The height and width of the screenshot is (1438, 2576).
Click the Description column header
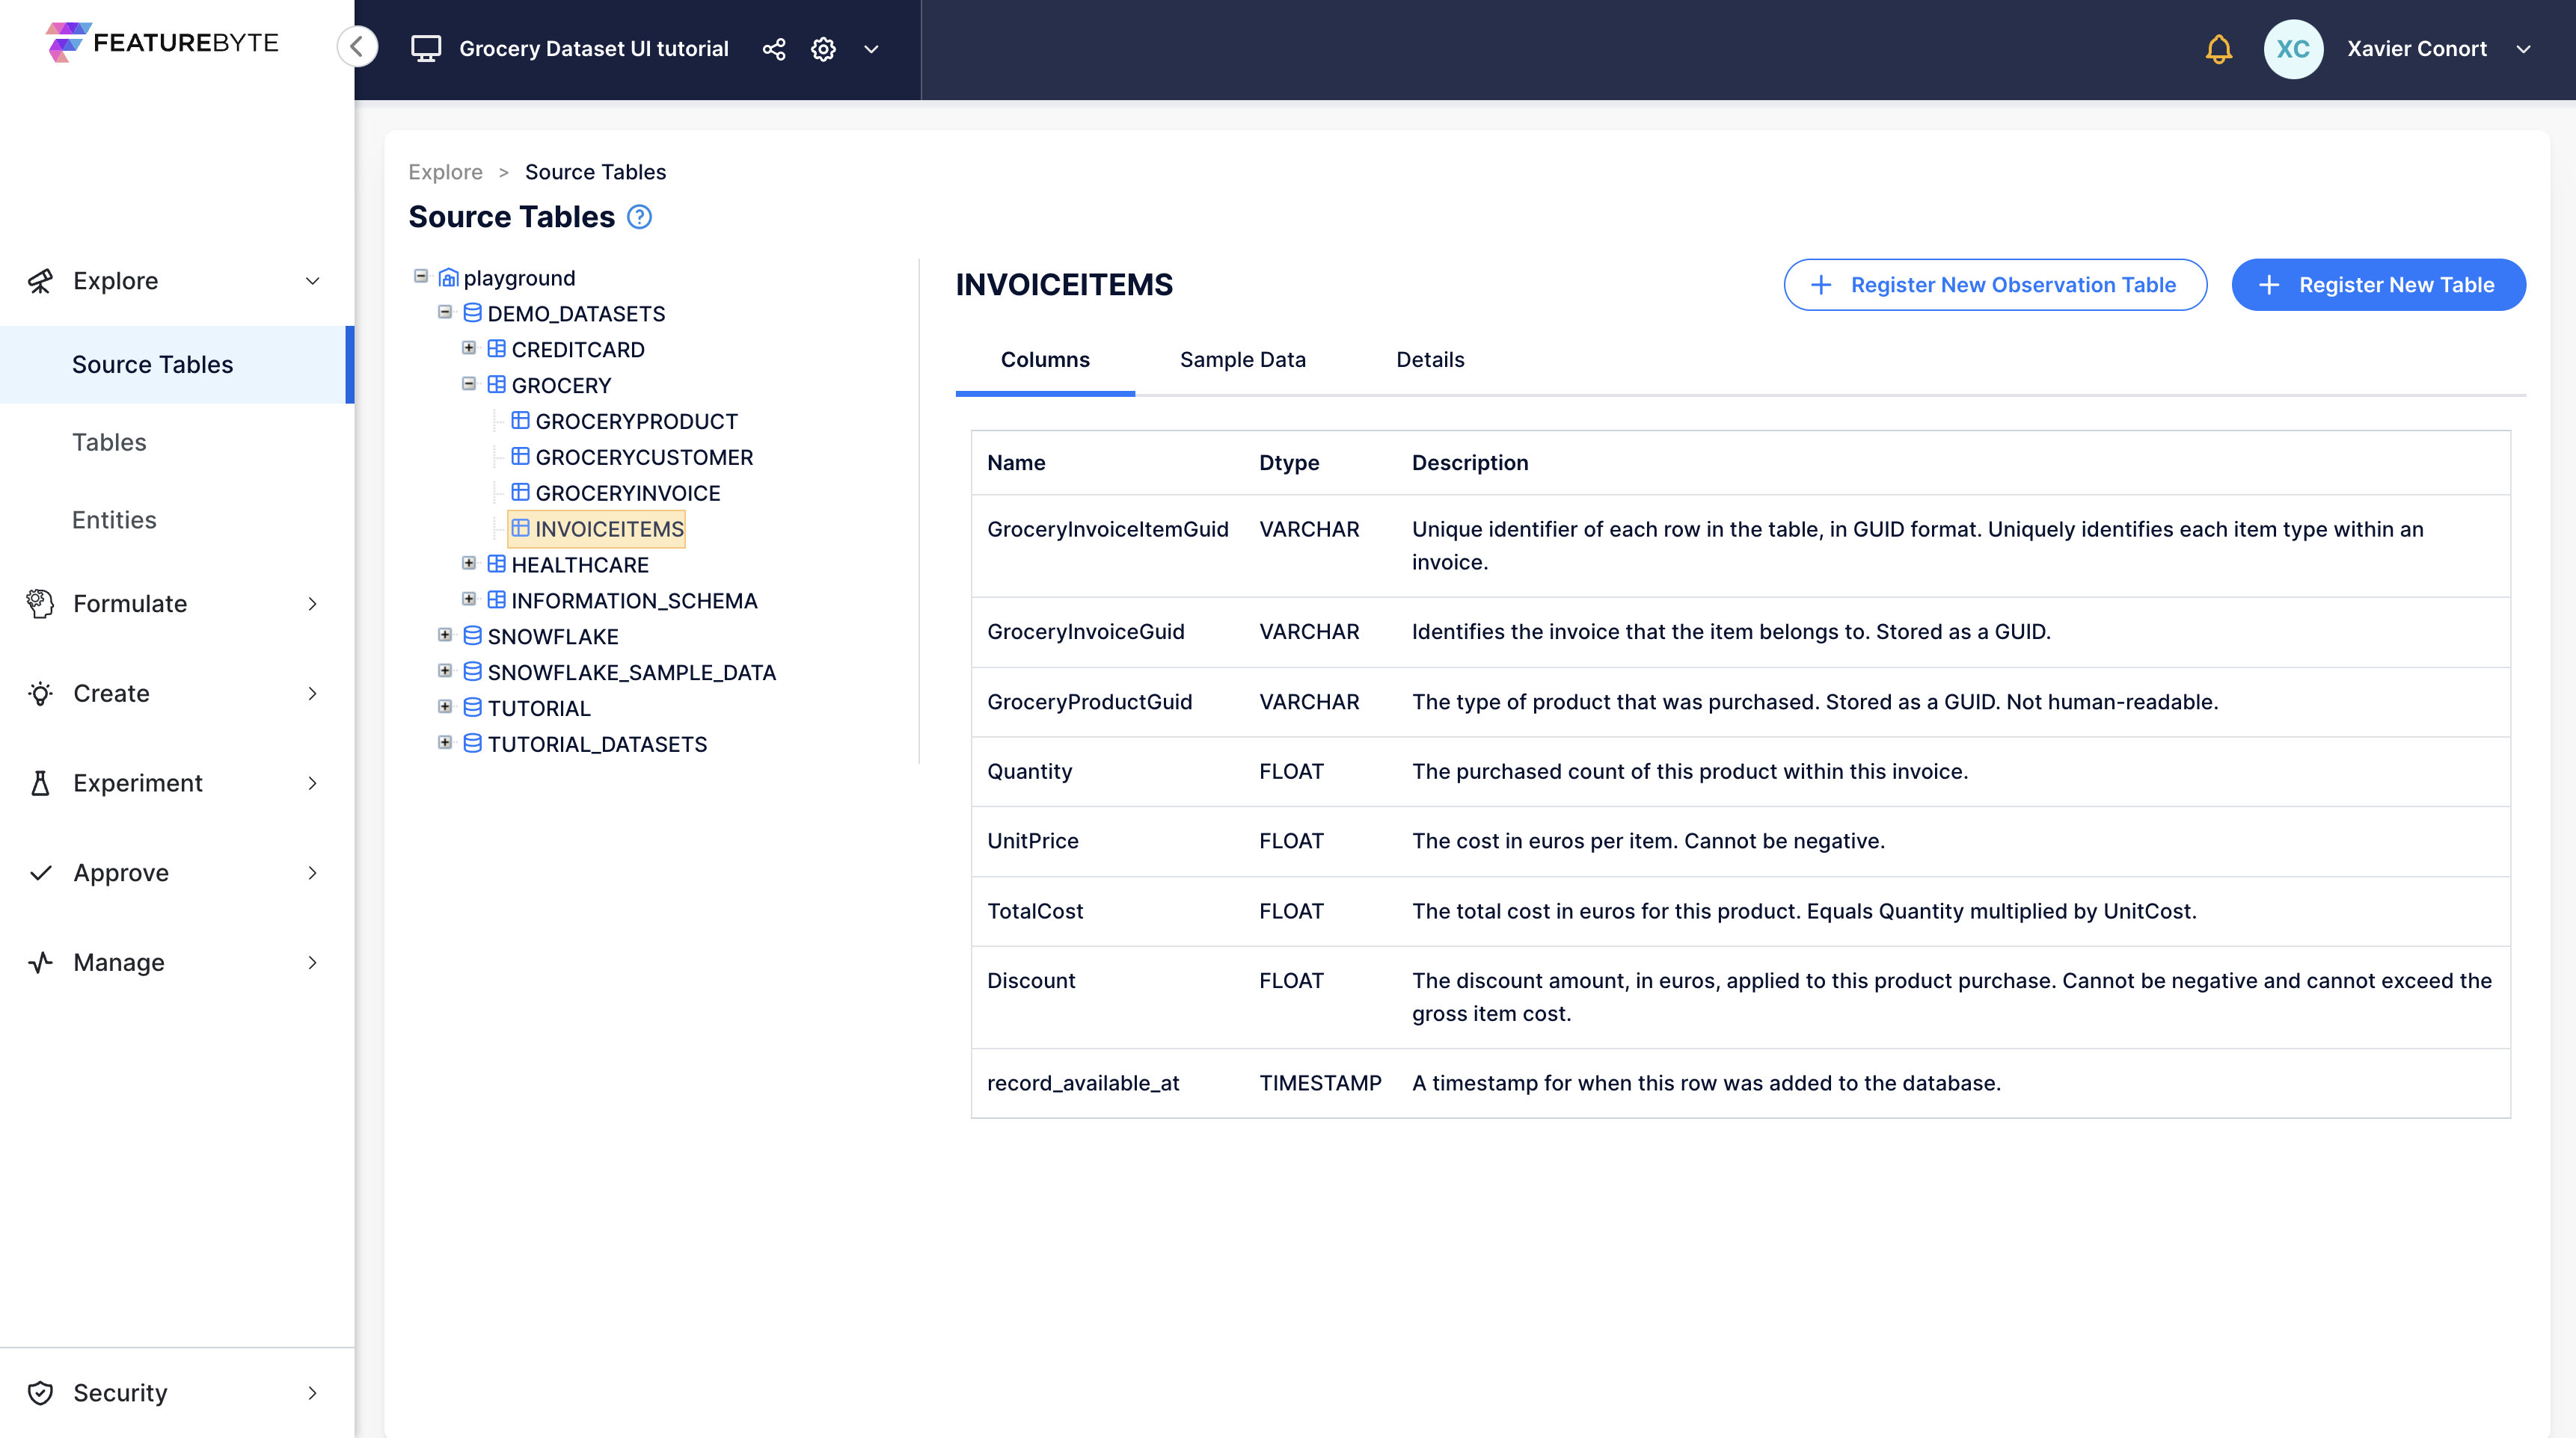(x=1470, y=463)
